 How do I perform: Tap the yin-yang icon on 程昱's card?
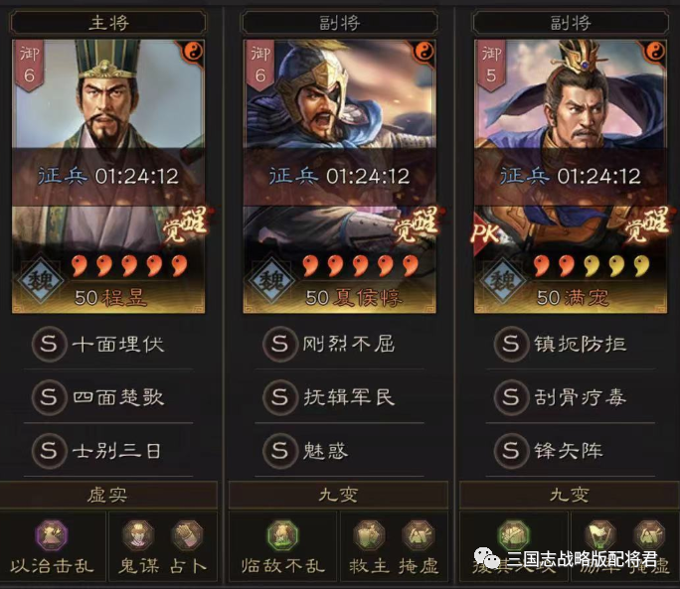coord(192,52)
